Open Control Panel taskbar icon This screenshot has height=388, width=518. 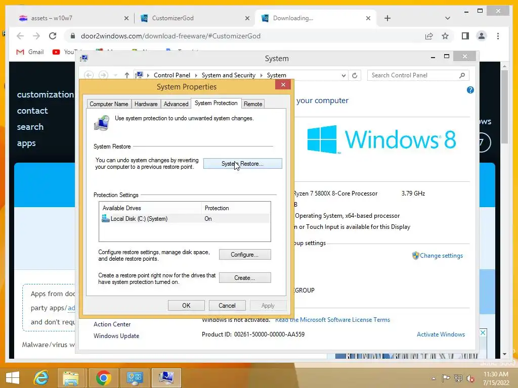(x=135, y=378)
